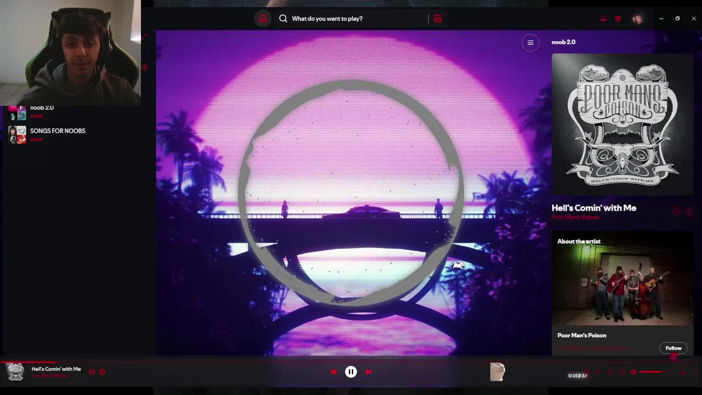702x395 pixels.
Task: Go to the Home page icon
Action: (x=263, y=19)
